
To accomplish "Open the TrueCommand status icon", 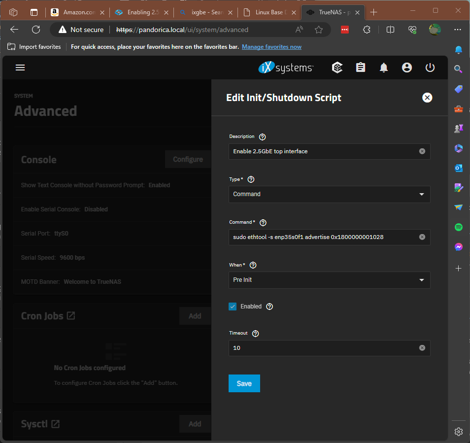I will coord(337,68).
